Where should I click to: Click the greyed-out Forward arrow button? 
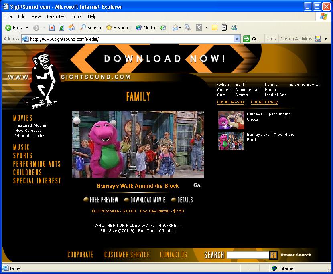[x=37, y=28]
